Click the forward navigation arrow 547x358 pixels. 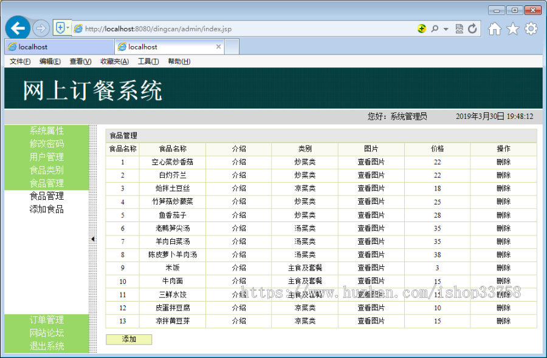coord(40,28)
